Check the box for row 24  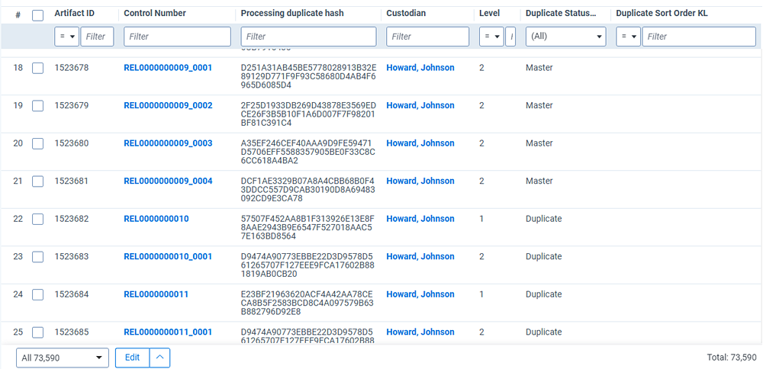coord(37,294)
